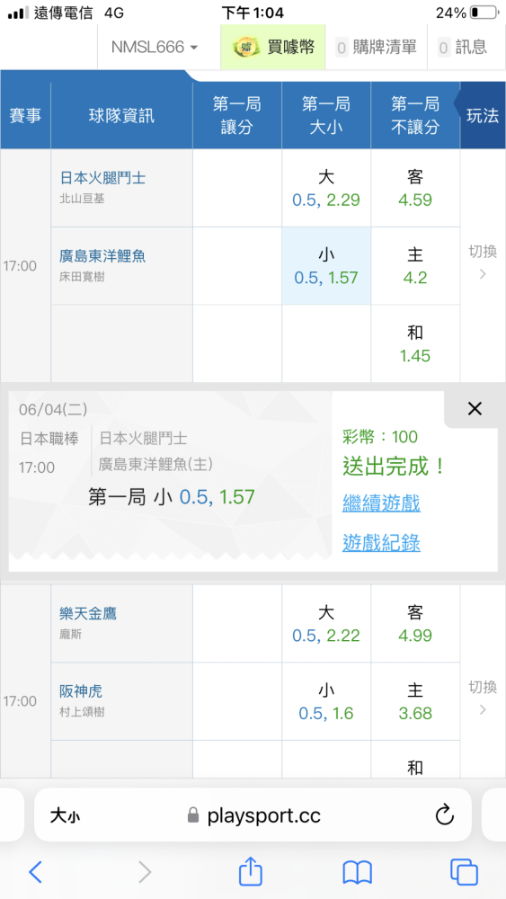Select 大 0.5, 2.29 for 火腿鬥士
Screen dimensions: 506x899
tap(326, 188)
